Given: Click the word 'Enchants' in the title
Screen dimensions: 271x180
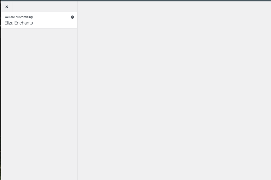Looking at the screenshot, I should (24, 23).
